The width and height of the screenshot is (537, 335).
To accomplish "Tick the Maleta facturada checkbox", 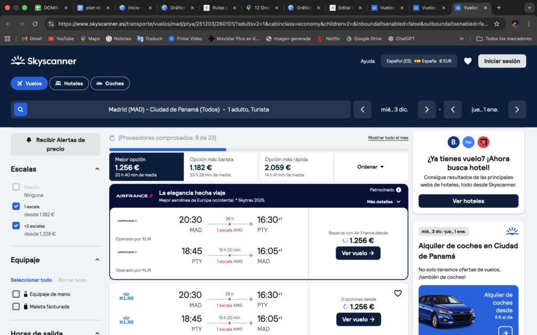I will (16, 307).
